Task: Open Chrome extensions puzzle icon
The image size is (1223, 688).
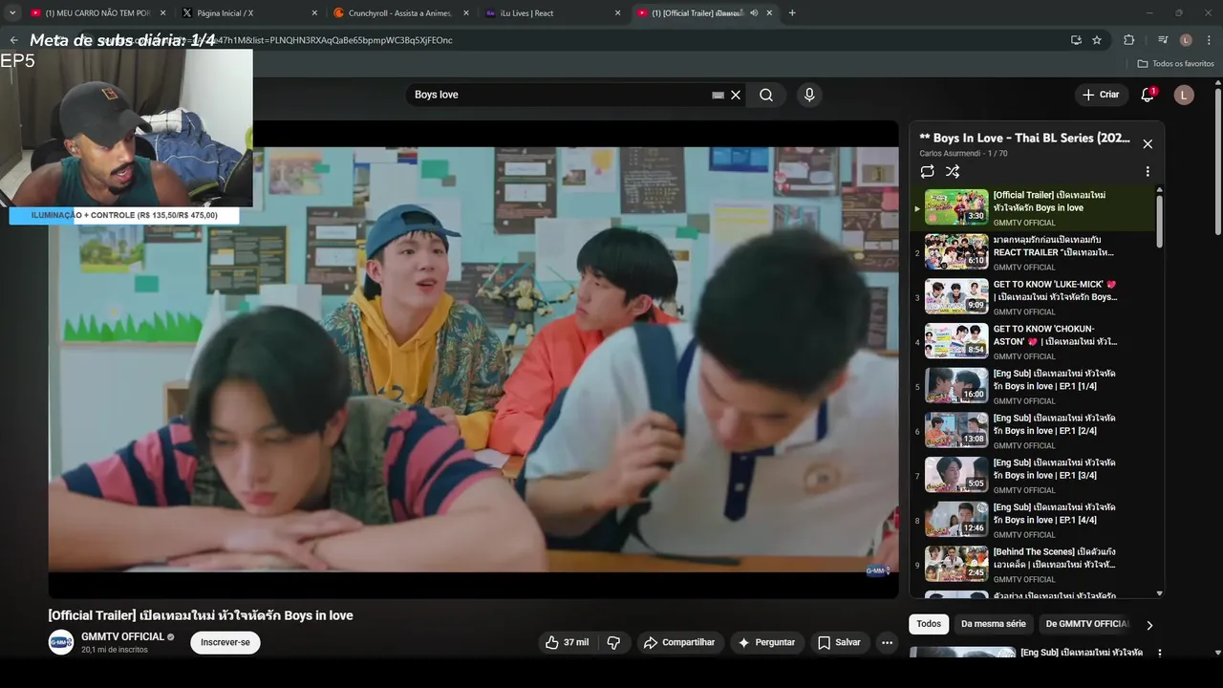Action: [x=1128, y=40]
